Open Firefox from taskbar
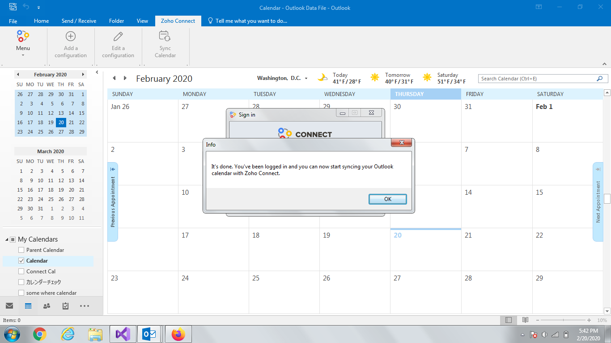This screenshot has height=343, width=611. click(178, 334)
